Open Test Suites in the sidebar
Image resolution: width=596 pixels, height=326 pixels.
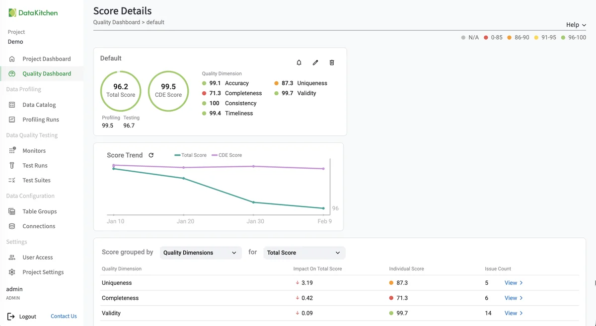point(36,180)
